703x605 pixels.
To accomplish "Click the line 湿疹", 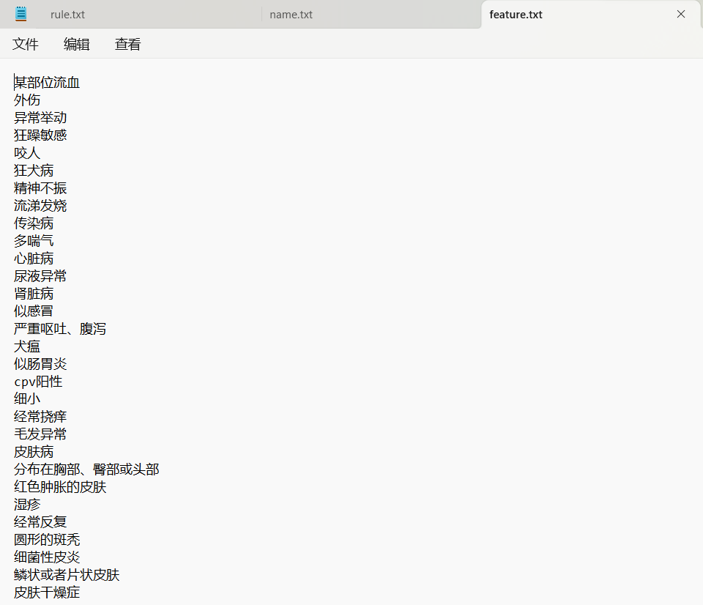I will pyautogui.click(x=27, y=505).
